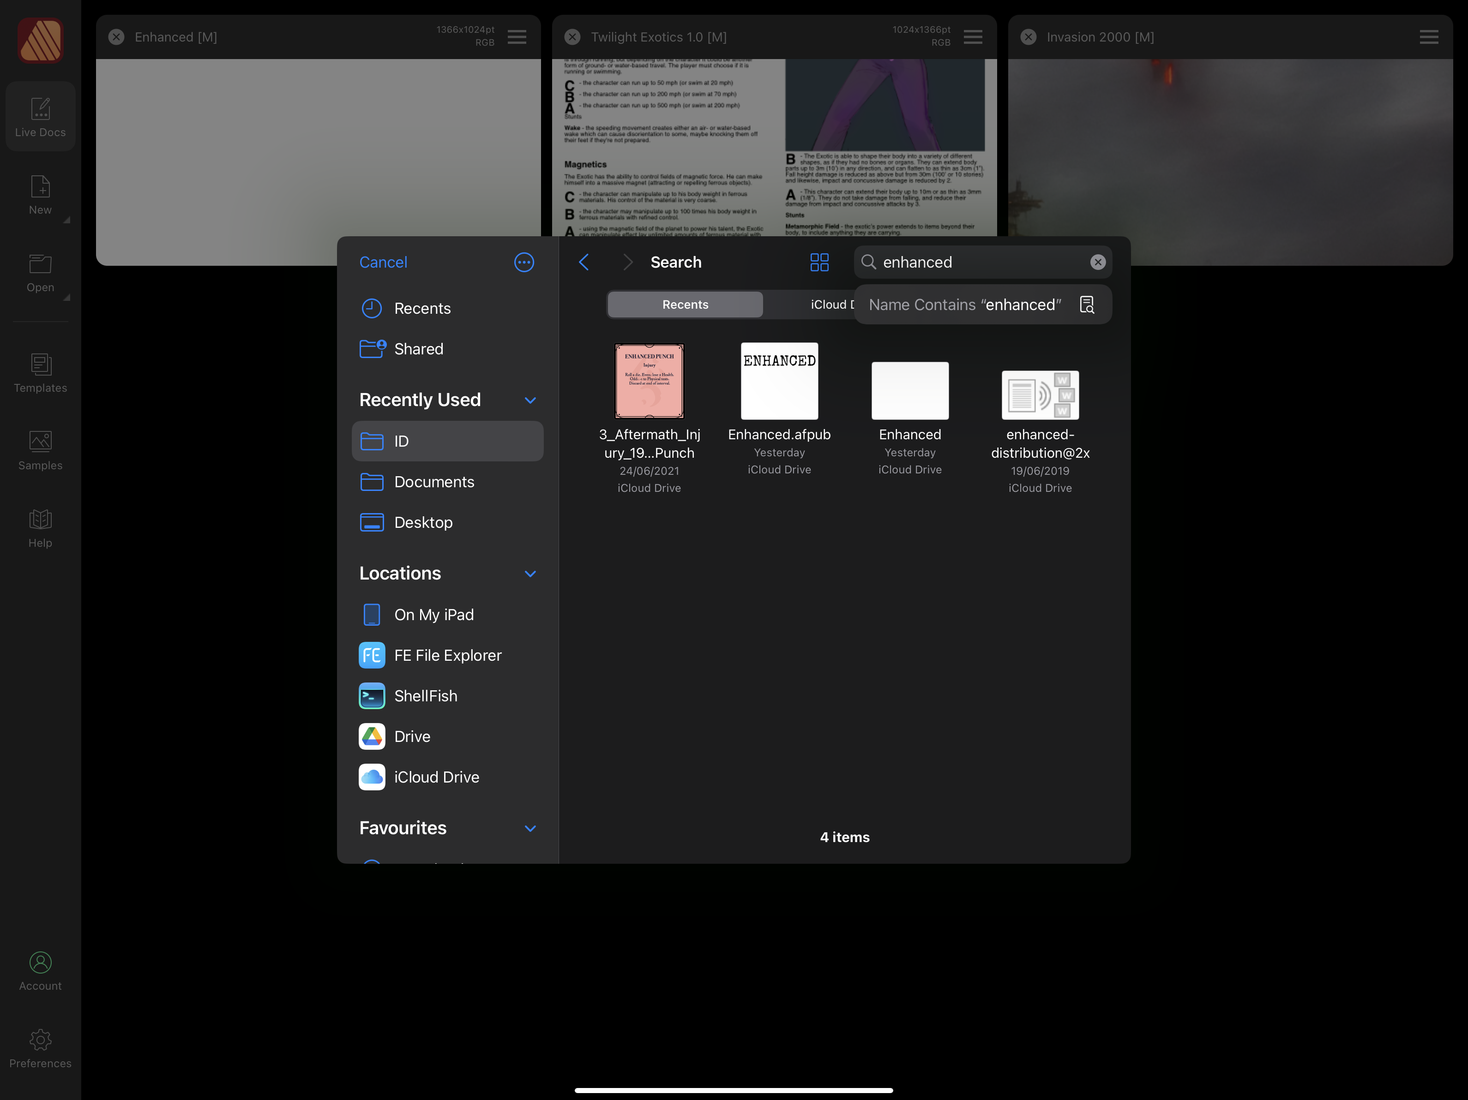Switch search results to grid view
The width and height of the screenshot is (1468, 1100).
click(819, 262)
